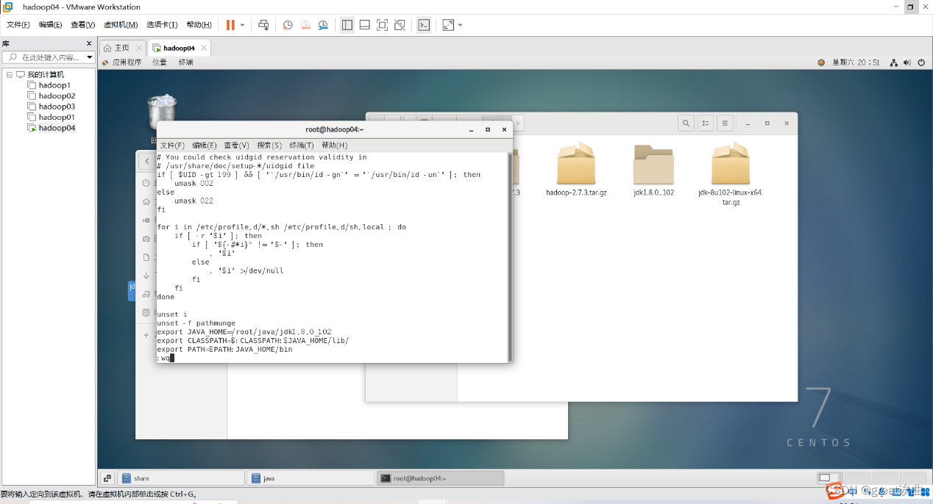Click the clock 星期六 20:51 in panel
This screenshot has width=933, height=504.
click(x=856, y=62)
